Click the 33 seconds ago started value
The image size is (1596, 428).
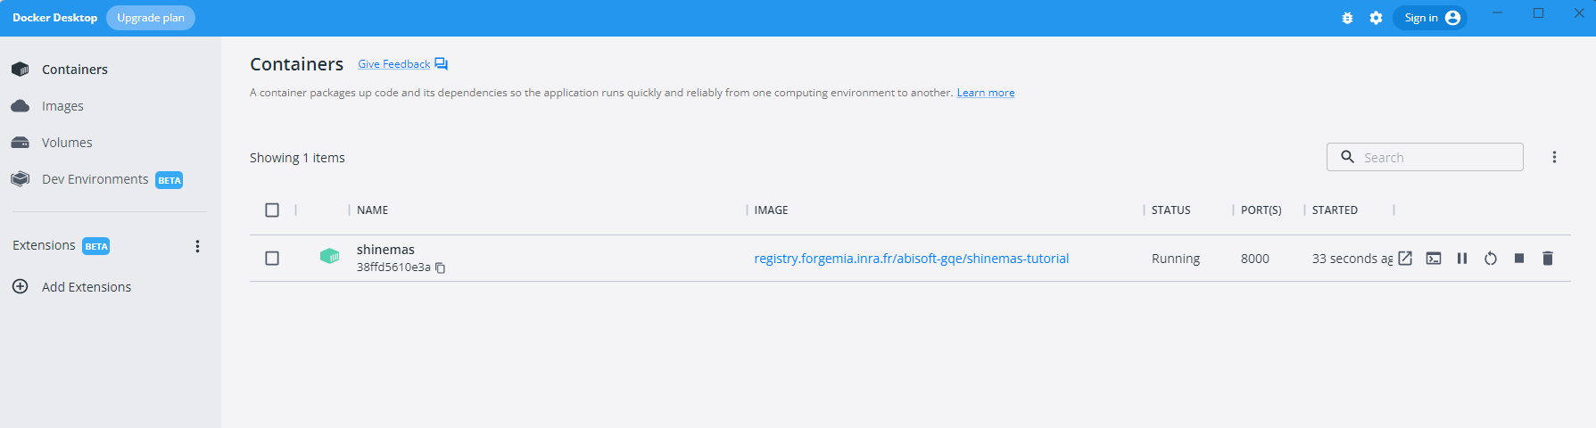point(1352,259)
